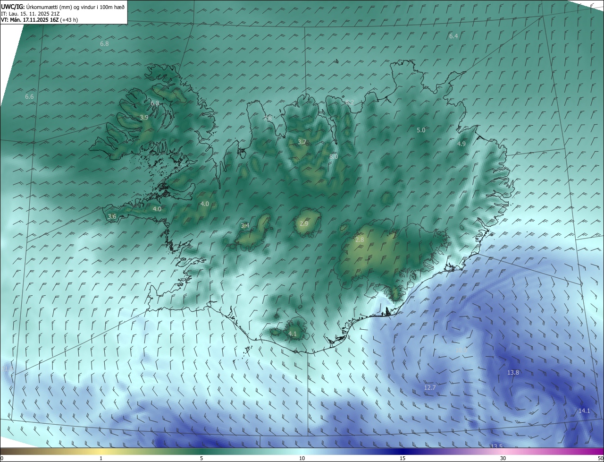
Task: Click the colorbar tick labelled 10
Action: click(x=302, y=458)
